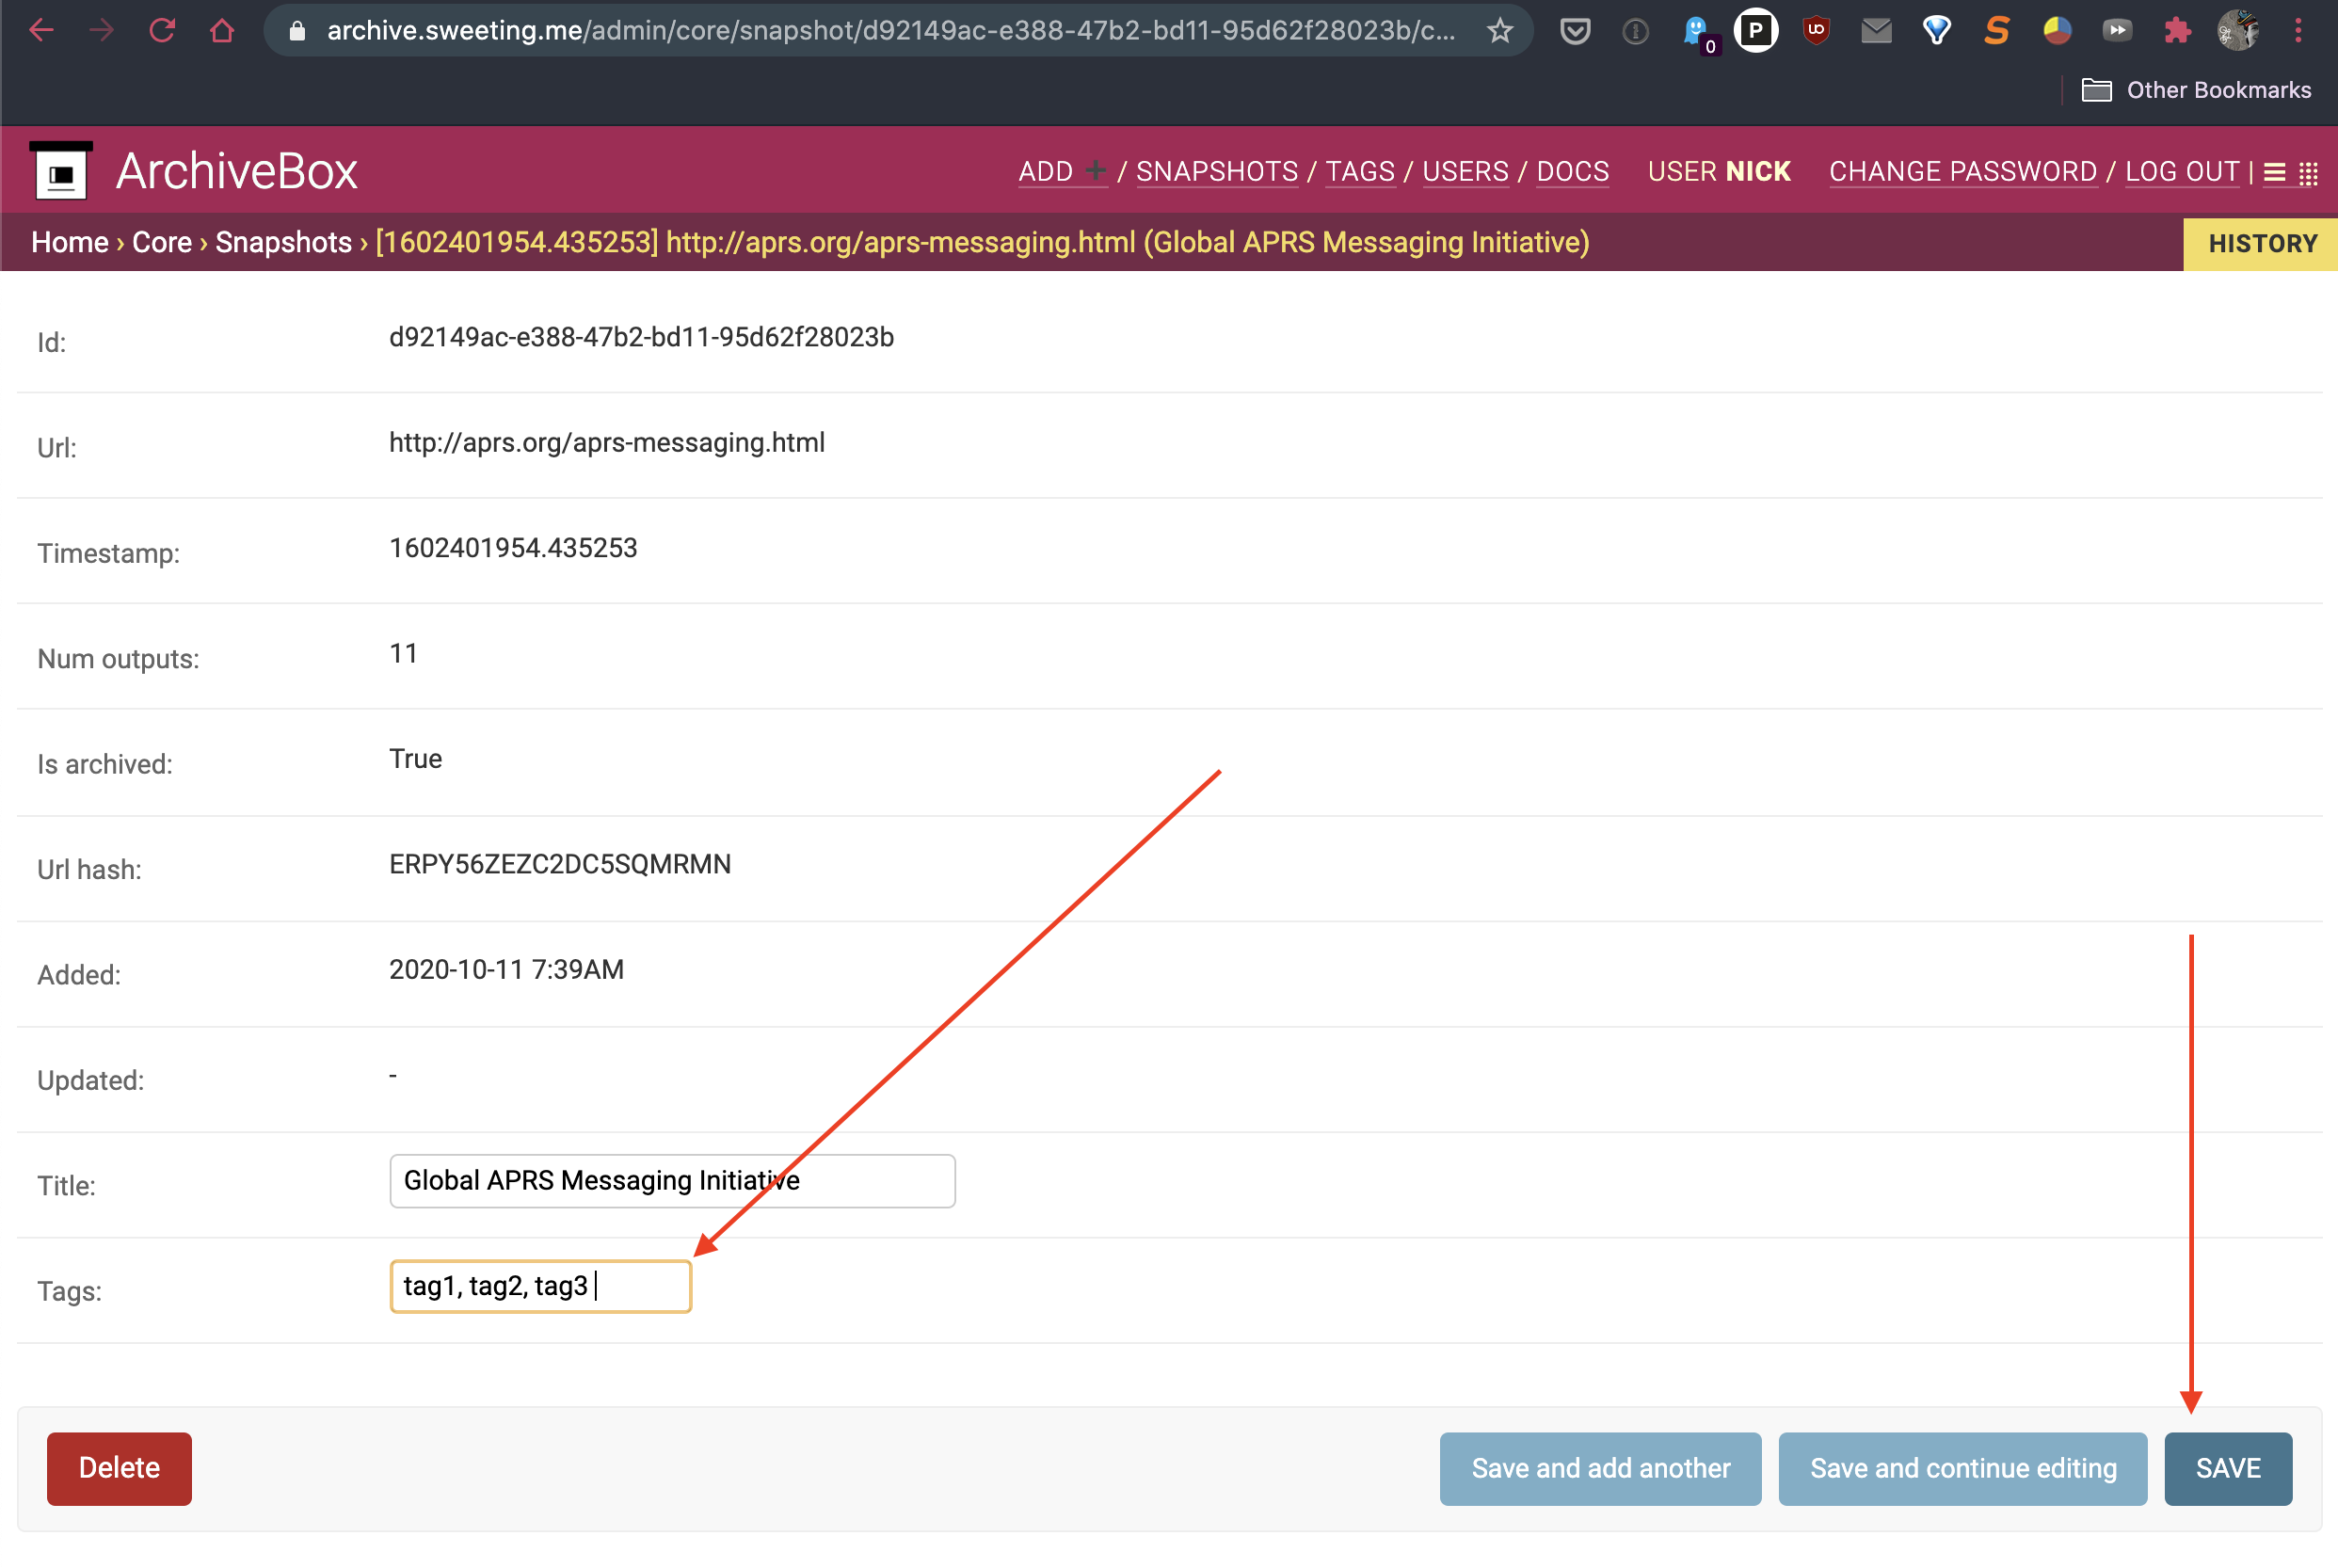
Task: Open the Ghostery ghost extension
Action: 1696,31
